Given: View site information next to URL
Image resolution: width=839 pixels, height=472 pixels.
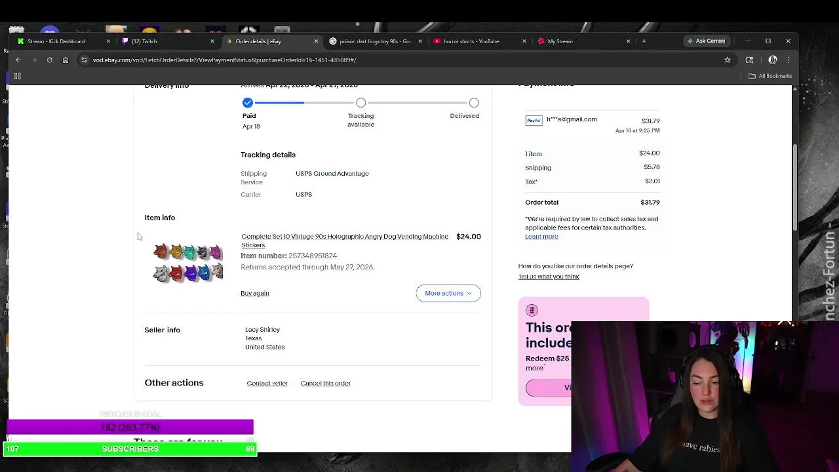Looking at the screenshot, I should [x=84, y=60].
